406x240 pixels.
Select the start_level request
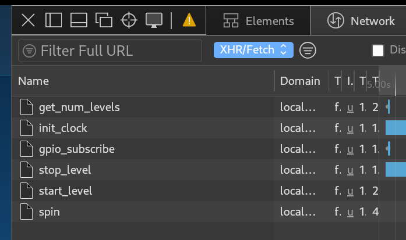(196, 191)
